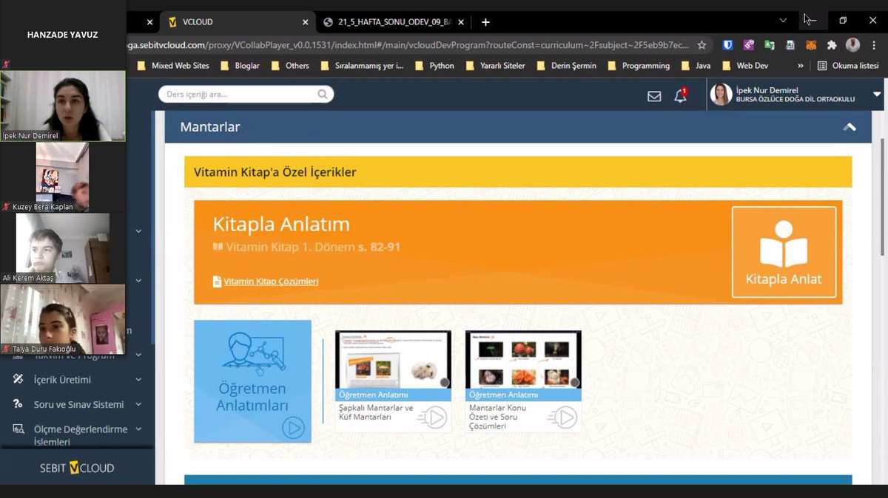This screenshot has width=888, height=498.
Task: Click the Chrome profile avatar
Action: tap(852, 44)
